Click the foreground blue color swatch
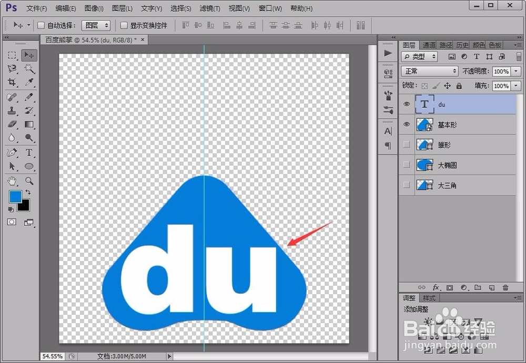The height and width of the screenshot is (363, 526). click(14, 196)
